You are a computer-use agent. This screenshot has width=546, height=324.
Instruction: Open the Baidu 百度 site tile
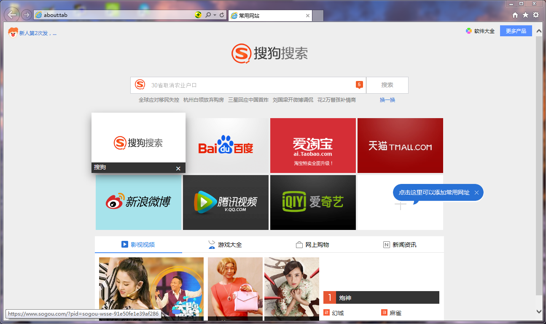[226, 146]
